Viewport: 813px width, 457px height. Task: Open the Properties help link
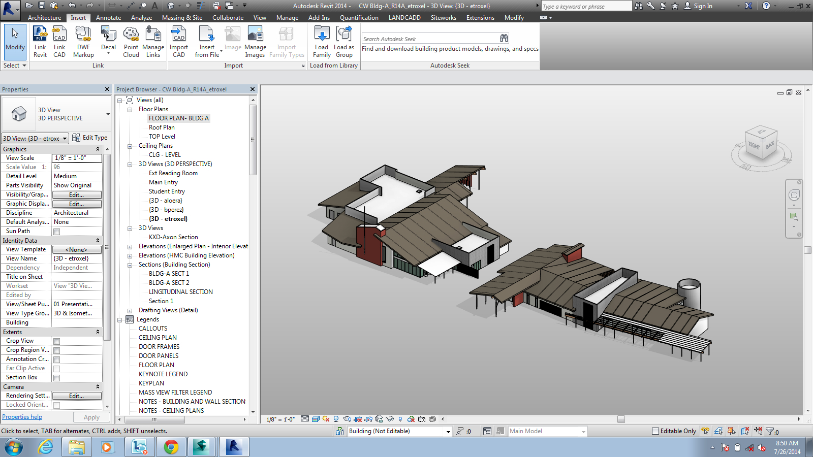pyautogui.click(x=22, y=416)
